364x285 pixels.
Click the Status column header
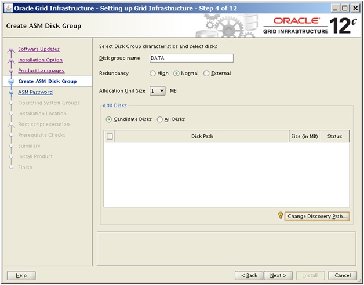(334, 136)
